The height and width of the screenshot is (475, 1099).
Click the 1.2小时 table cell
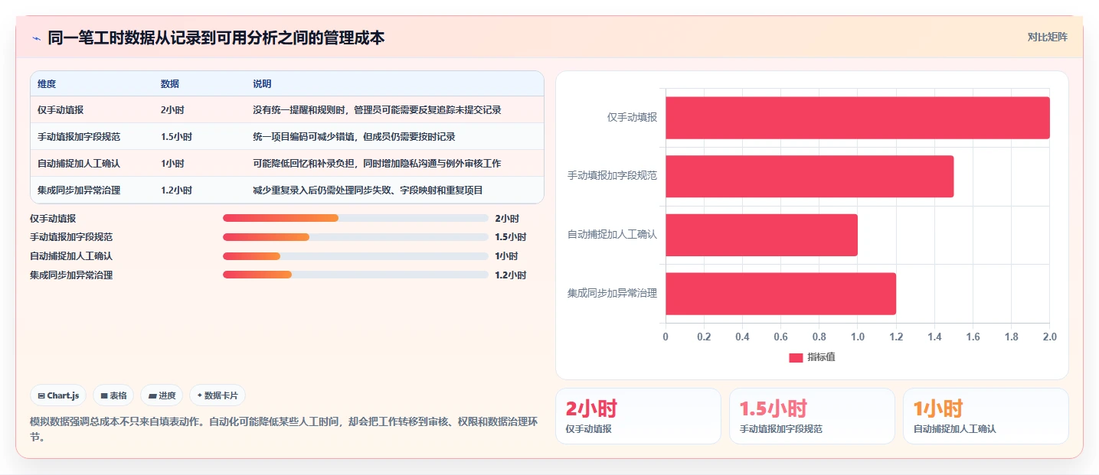tap(200, 190)
